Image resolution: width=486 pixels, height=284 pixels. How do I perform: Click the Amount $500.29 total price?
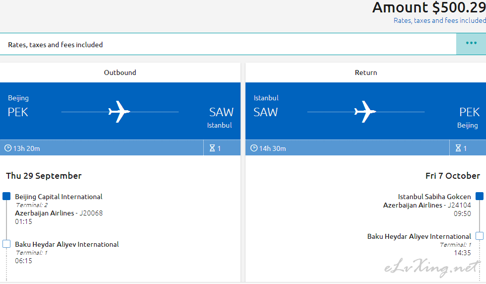coord(429,7)
